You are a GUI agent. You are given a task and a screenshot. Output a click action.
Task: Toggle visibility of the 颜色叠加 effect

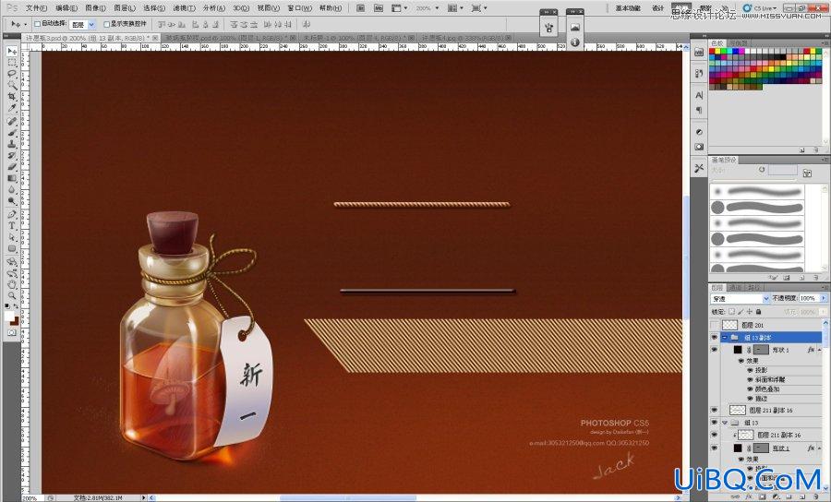point(750,389)
